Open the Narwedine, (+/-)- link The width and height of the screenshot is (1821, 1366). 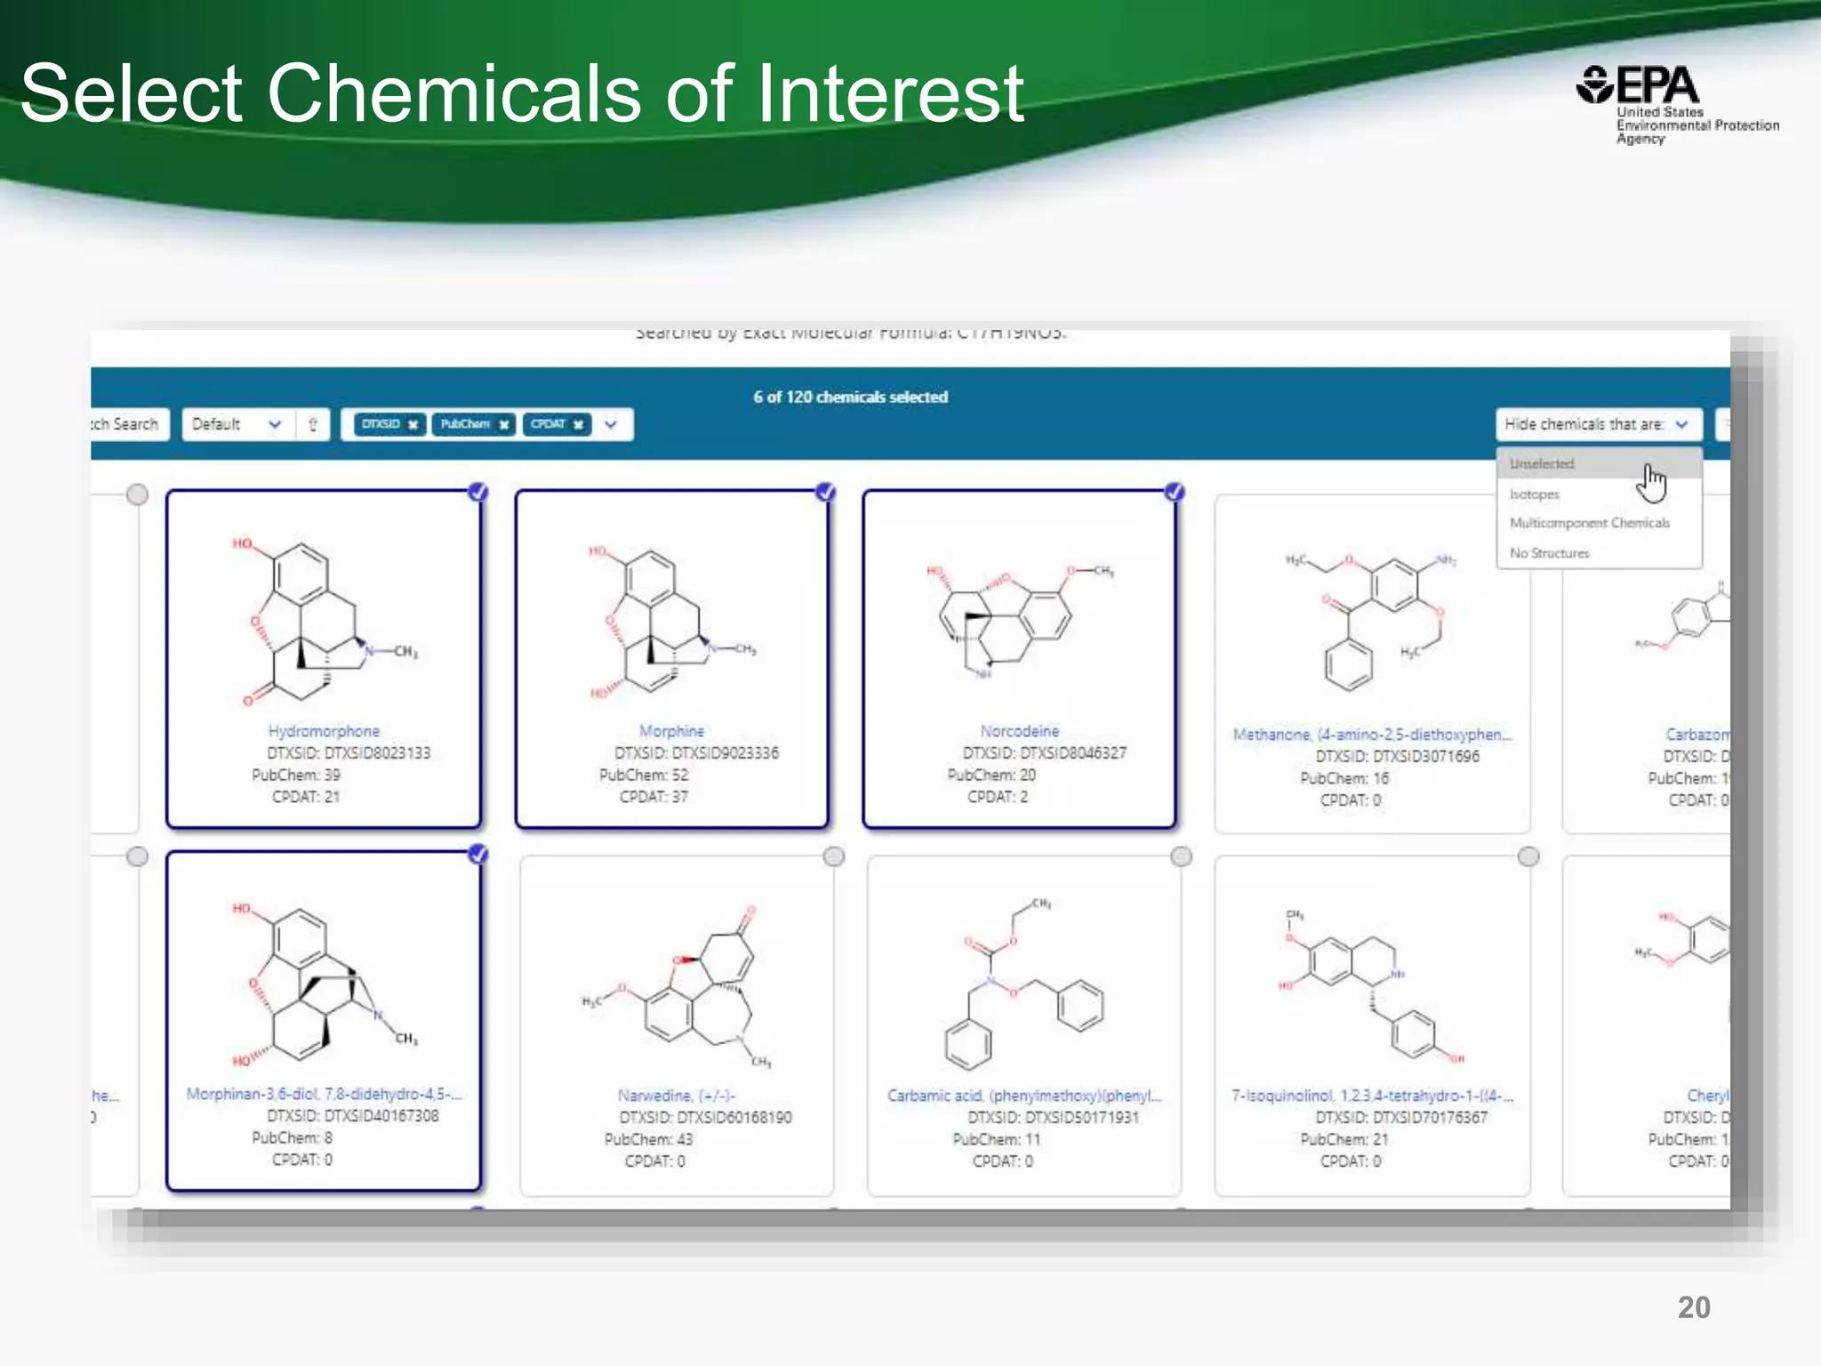point(677,1096)
